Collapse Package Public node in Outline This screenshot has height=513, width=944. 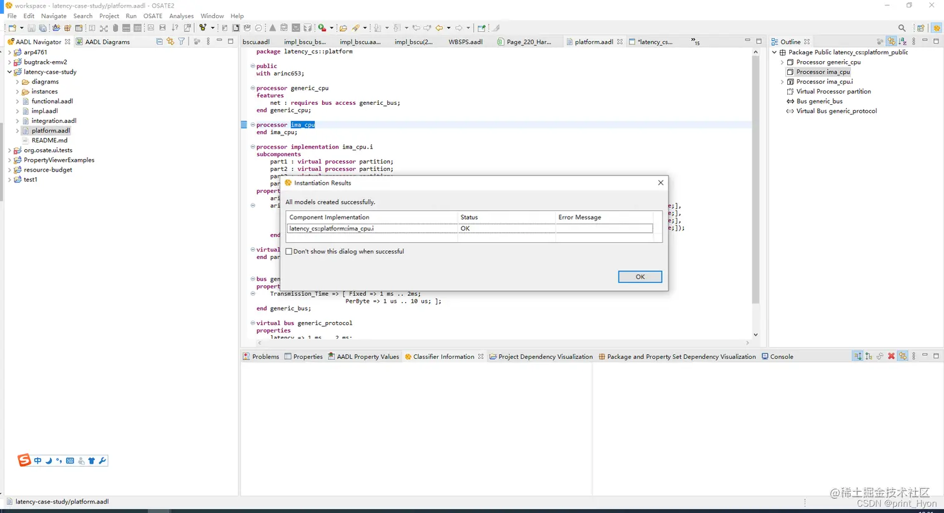(x=775, y=52)
